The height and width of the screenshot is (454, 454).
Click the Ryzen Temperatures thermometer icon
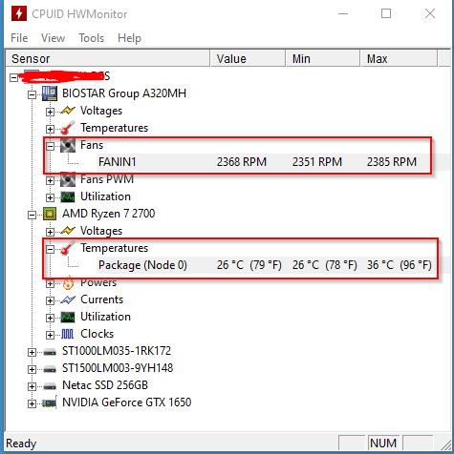pos(68,248)
